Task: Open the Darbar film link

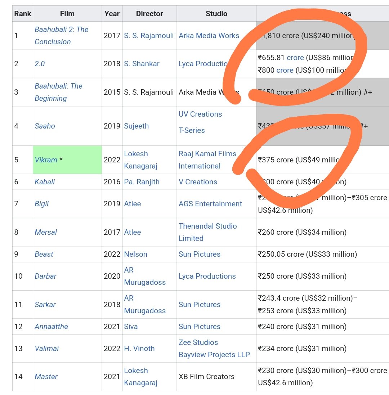Action: point(45,276)
